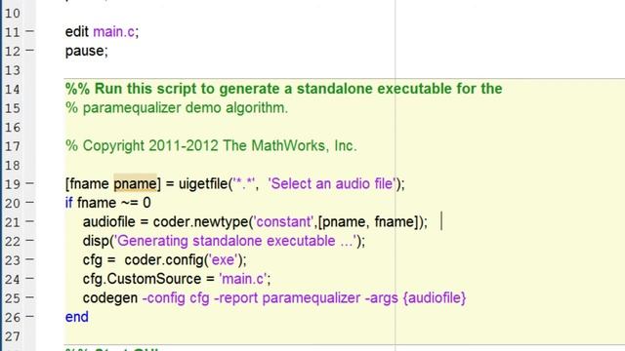This screenshot has width=625, height=351.
Task: Click the 'if' keyword on line 20
Action: pyautogui.click(x=68, y=203)
